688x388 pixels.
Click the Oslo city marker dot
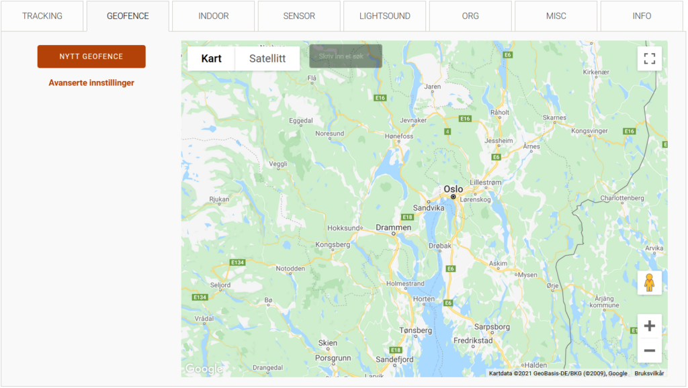(x=454, y=197)
